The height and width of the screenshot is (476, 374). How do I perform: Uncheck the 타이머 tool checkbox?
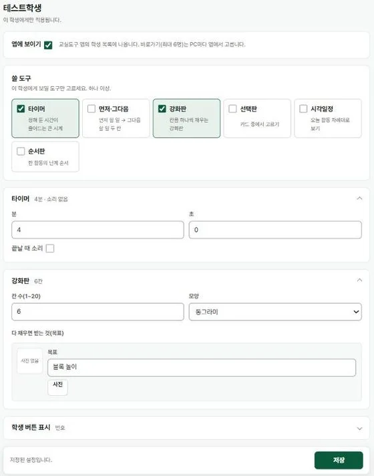click(21, 109)
